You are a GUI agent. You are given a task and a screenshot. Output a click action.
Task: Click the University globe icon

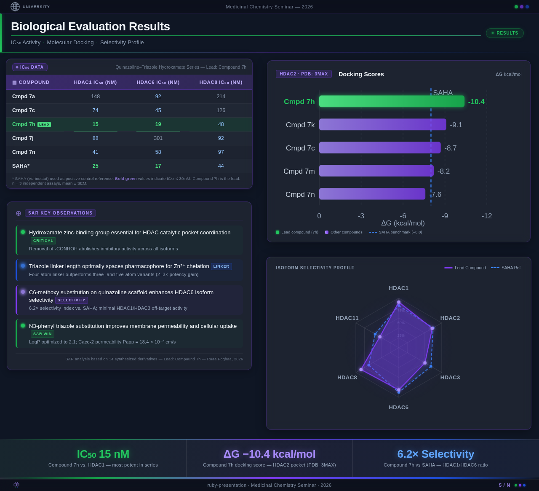16,7
